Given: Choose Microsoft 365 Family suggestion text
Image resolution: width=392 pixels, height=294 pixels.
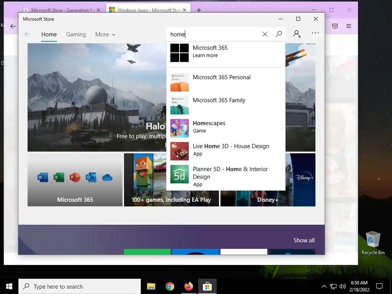Looking at the screenshot, I should pyautogui.click(x=219, y=100).
